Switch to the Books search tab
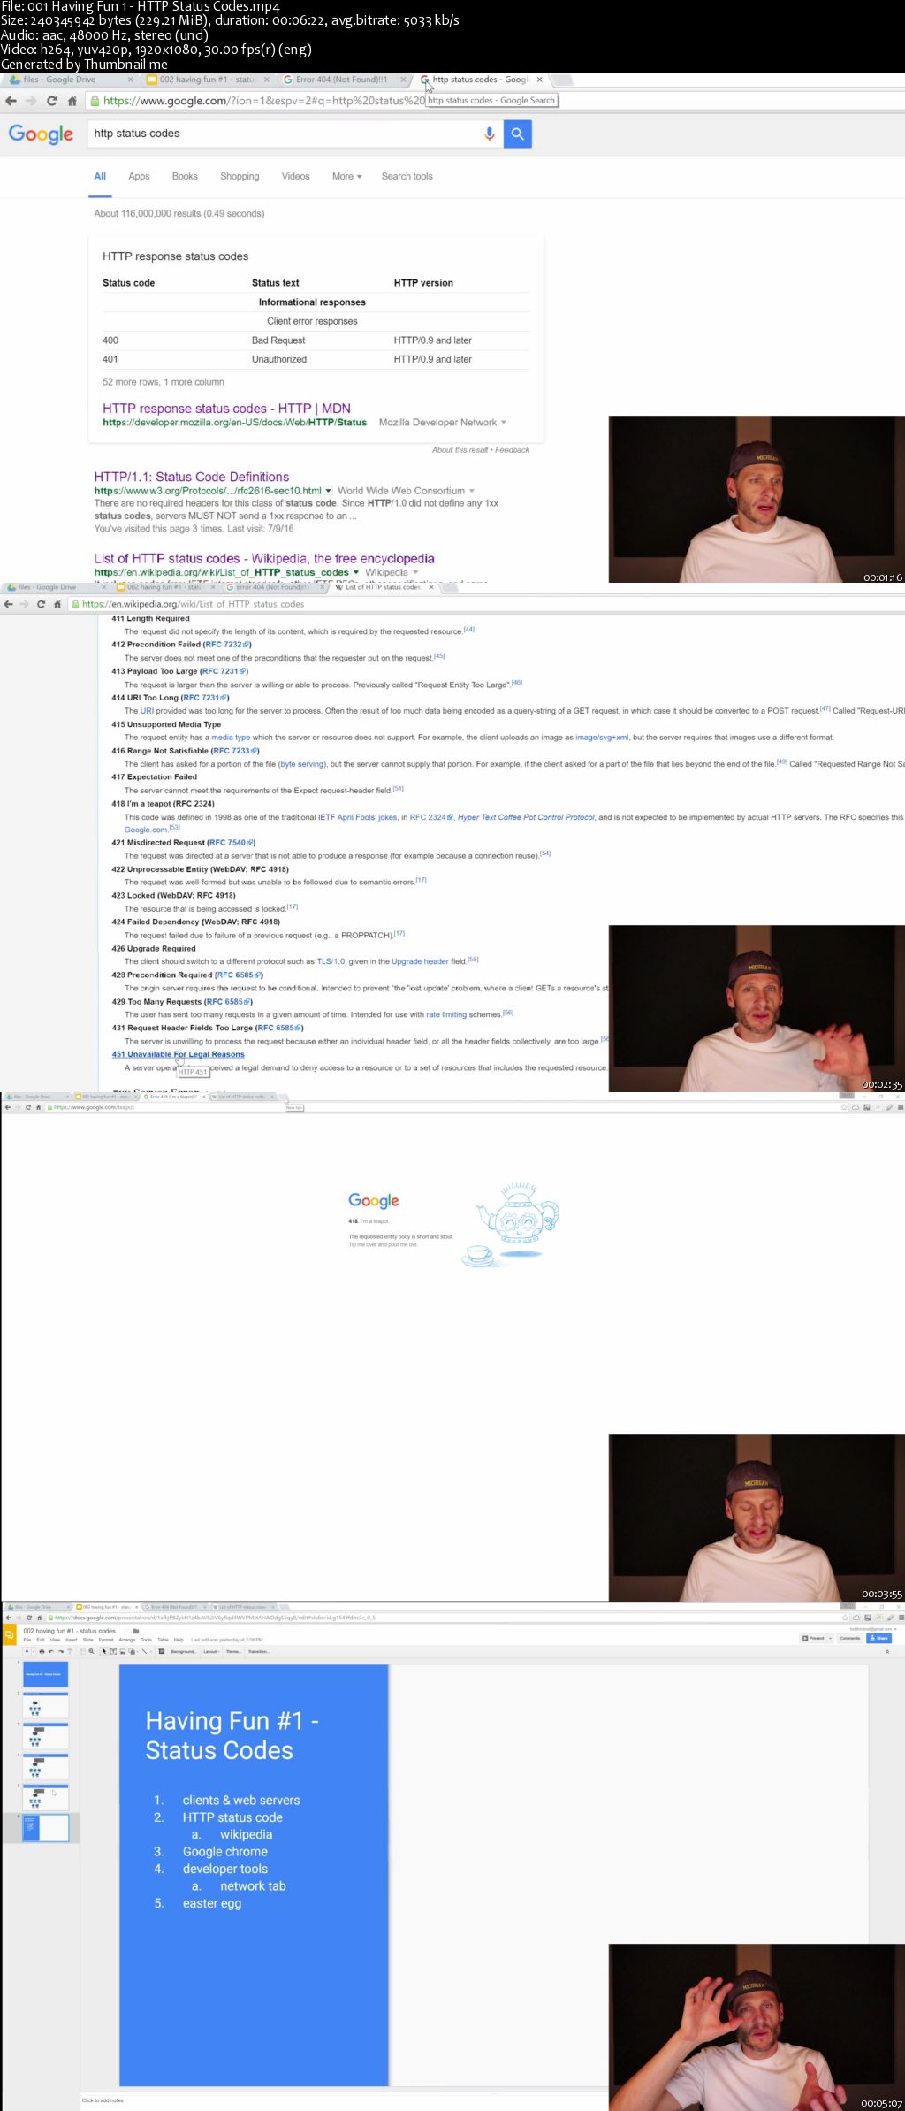 [185, 176]
